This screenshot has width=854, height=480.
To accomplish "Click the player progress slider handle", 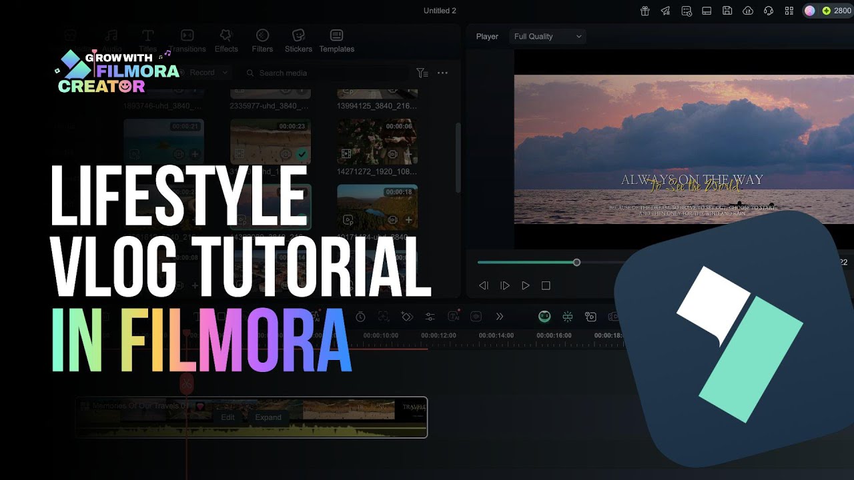I will pyautogui.click(x=576, y=263).
